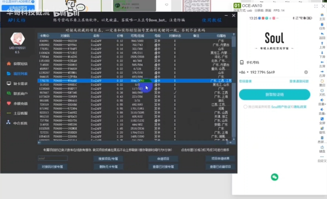This screenshot has height=199, width=327.
Task: Open 土豆客服 sidebar item
Action: point(17,113)
